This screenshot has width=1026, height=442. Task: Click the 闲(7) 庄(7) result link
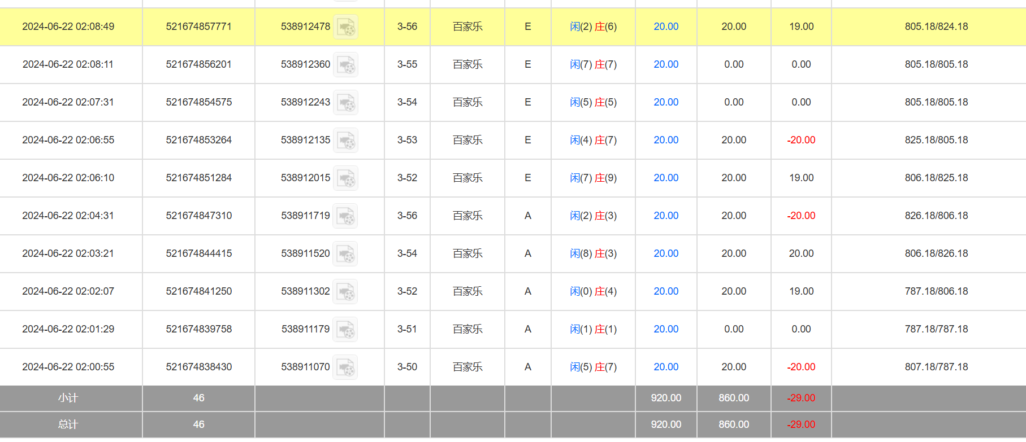[x=593, y=64]
